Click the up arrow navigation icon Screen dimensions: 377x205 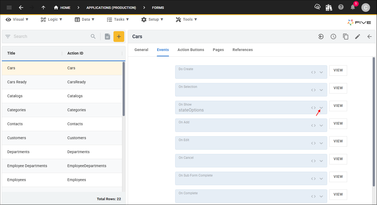pos(43,8)
